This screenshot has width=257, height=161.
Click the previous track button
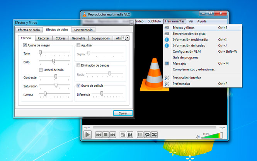pos(99,135)
